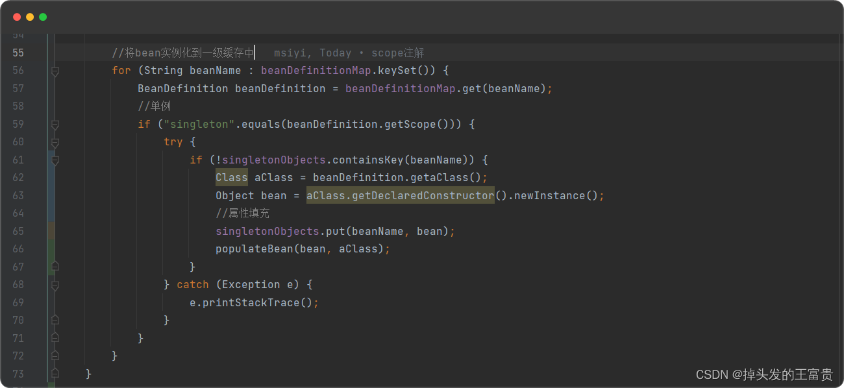
Task: Click the red close window button
Action: point(17,17)
